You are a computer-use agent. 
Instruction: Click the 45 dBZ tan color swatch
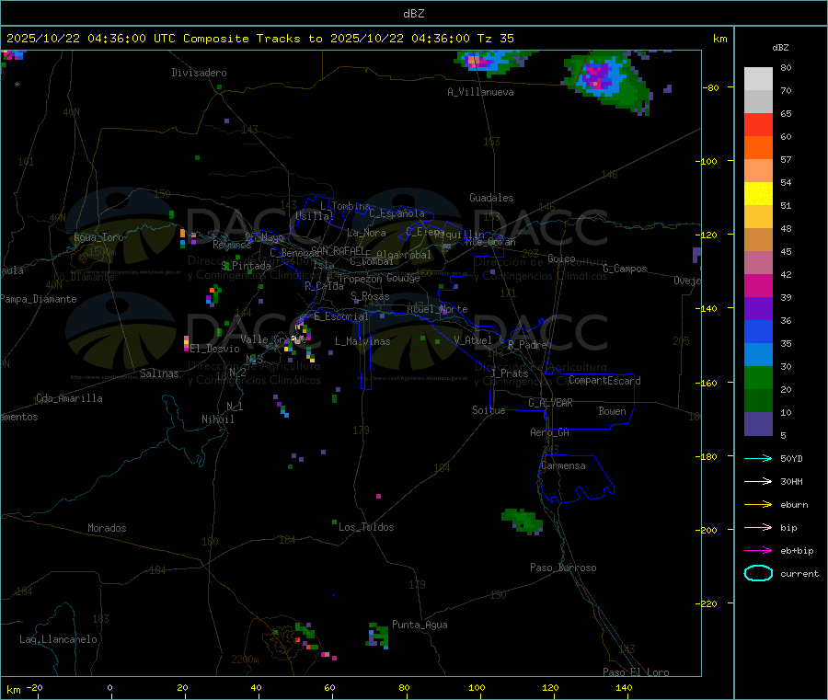click(758, 240)
